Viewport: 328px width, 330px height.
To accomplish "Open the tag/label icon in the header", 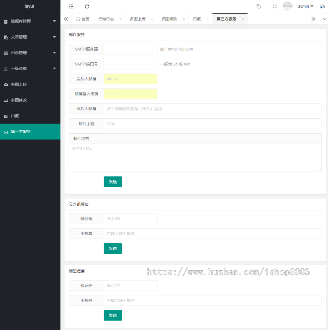I will (259, 7).
